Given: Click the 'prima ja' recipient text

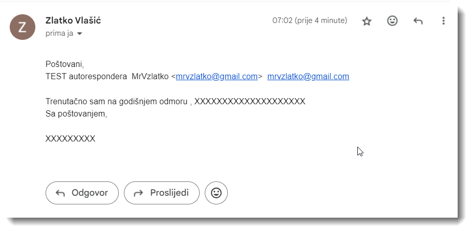Looking at the screenshot, I should click(x=59, y=33).
